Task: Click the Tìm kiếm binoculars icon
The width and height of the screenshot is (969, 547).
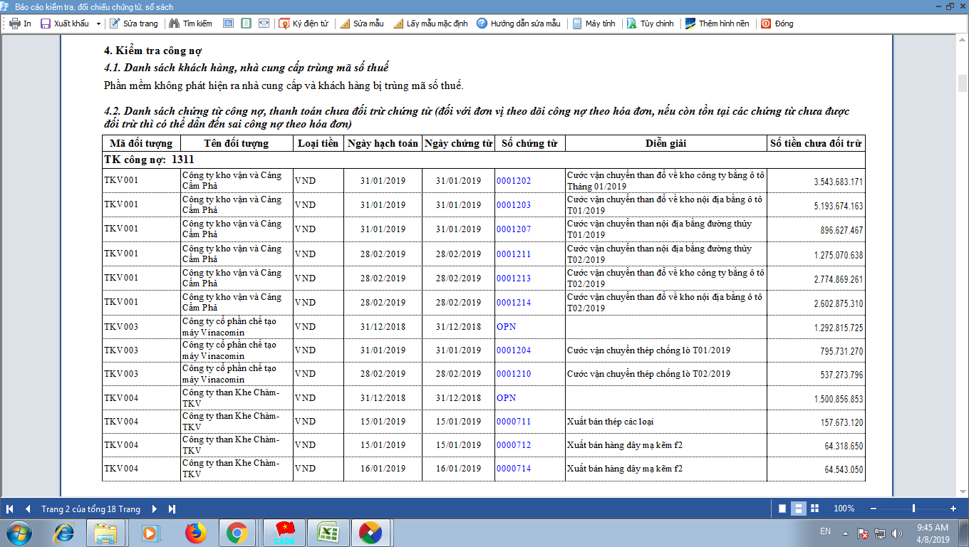Action: tap(174, 24)
